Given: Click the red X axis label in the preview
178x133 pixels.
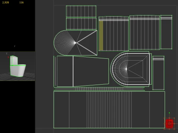Looking at the screenshot, I should pos(8,57).
